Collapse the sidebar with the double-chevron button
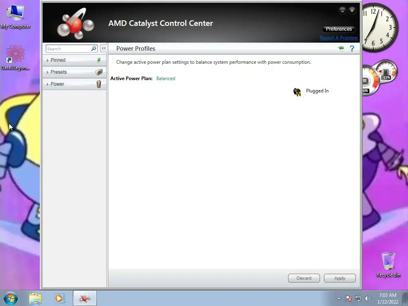408x306 pixels. coord(104,48)
